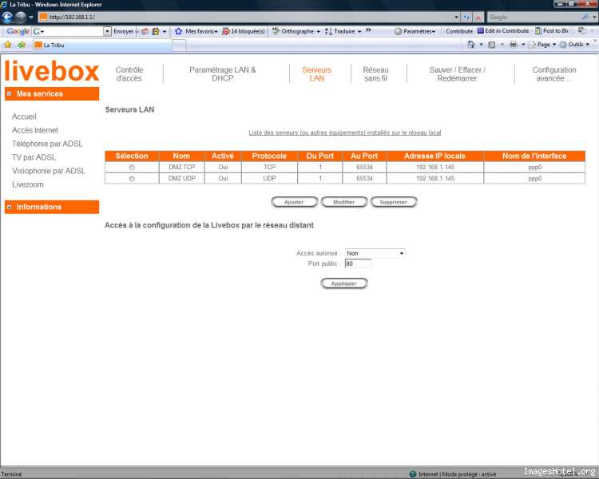Click the search magnifier icon
Screen dimensions: 599x479
(585, 18)
